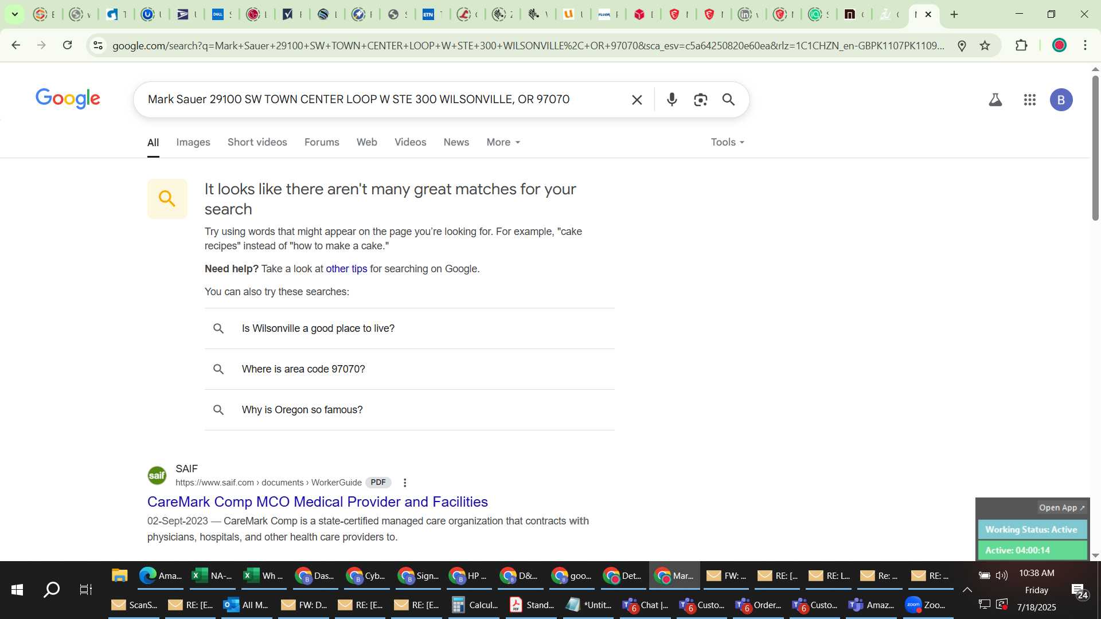Image resolution: width=1101 pixels, height=619 pixels.
Task: Click the page vertical scrollbar thumb
Action: pyautogui.click(x=1095, y=148)
